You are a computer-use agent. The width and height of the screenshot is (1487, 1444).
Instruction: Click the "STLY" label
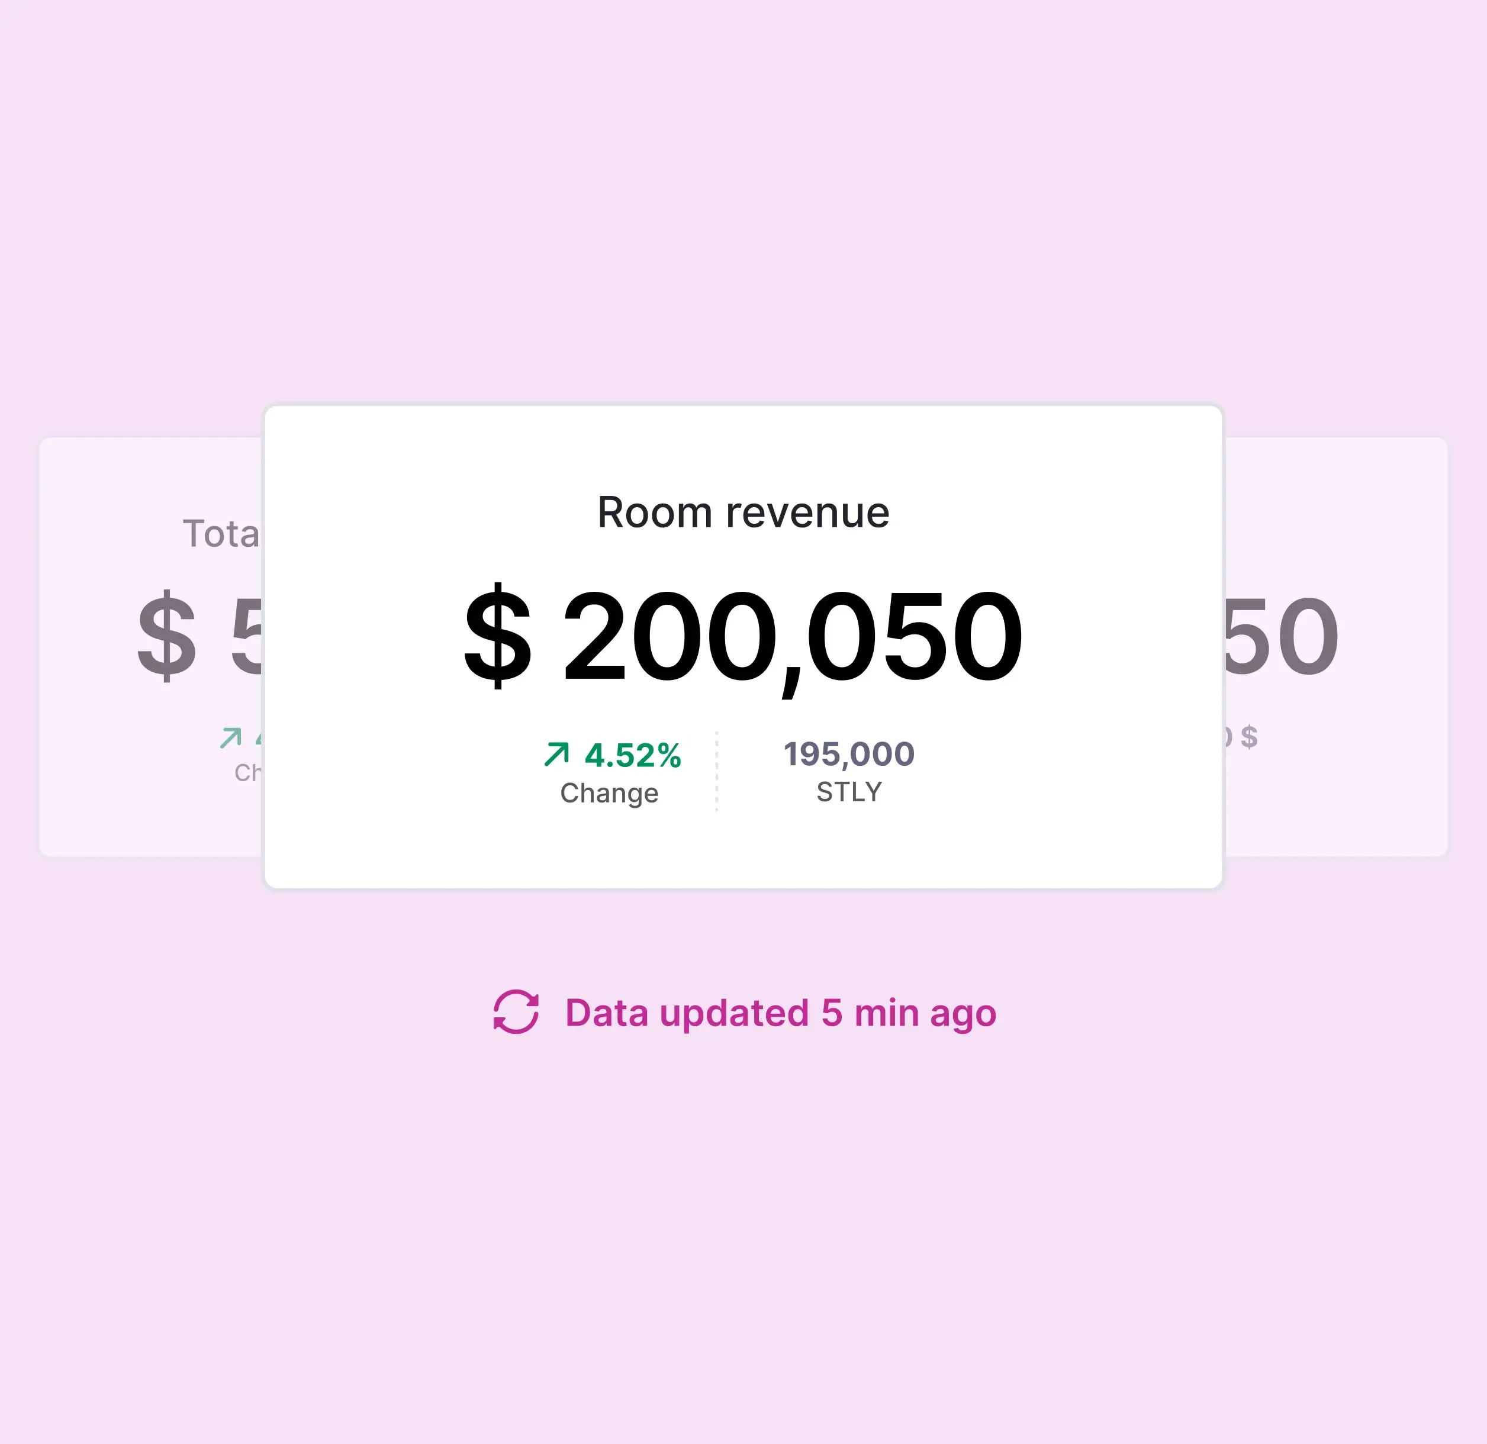[849, 792]
